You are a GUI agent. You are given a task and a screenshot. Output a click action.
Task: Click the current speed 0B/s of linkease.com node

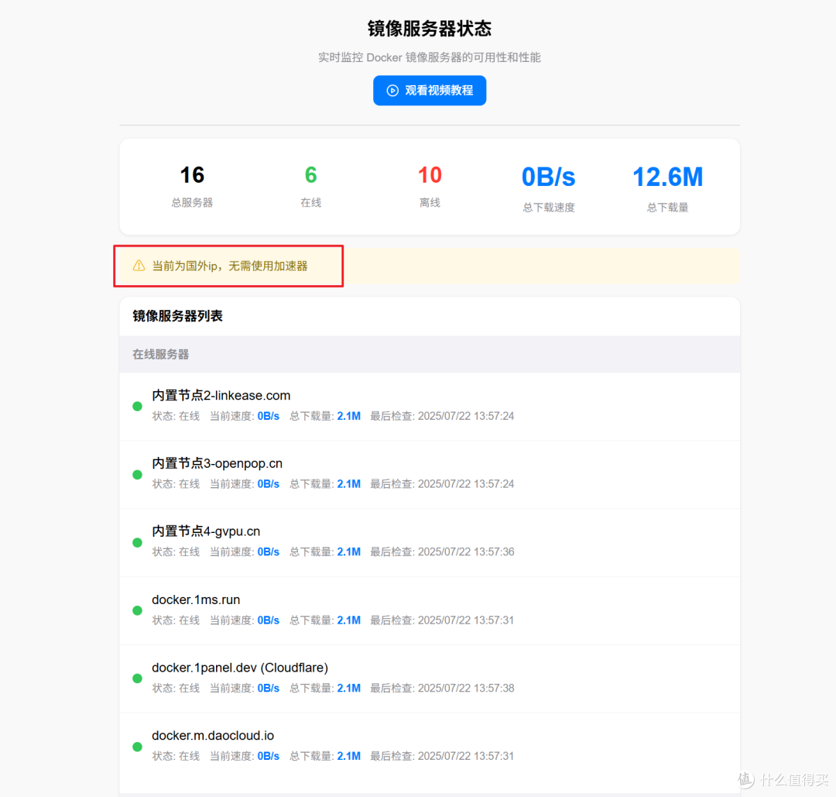point(268,416)
